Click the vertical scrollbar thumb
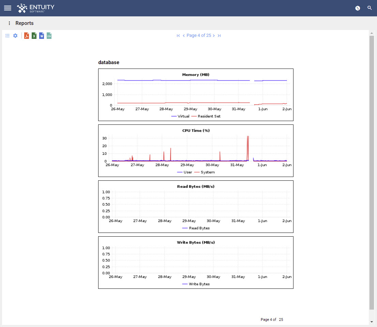Screen dimensions: 377x327 point(372,173)
